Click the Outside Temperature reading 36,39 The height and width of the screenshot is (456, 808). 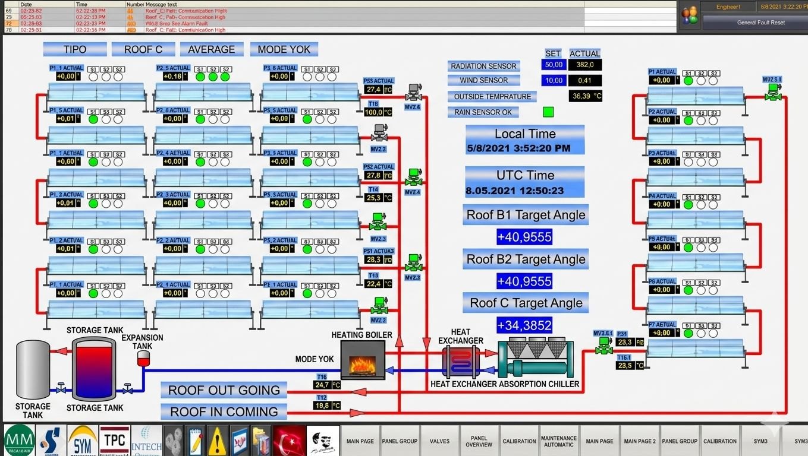[586, 96]
